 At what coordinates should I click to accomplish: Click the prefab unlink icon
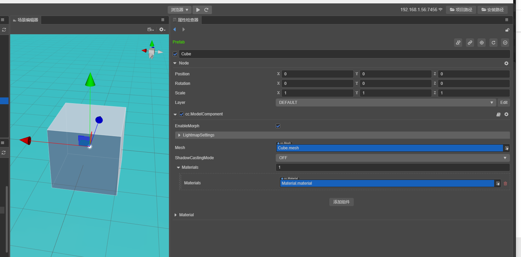click(x=458, y=42)
